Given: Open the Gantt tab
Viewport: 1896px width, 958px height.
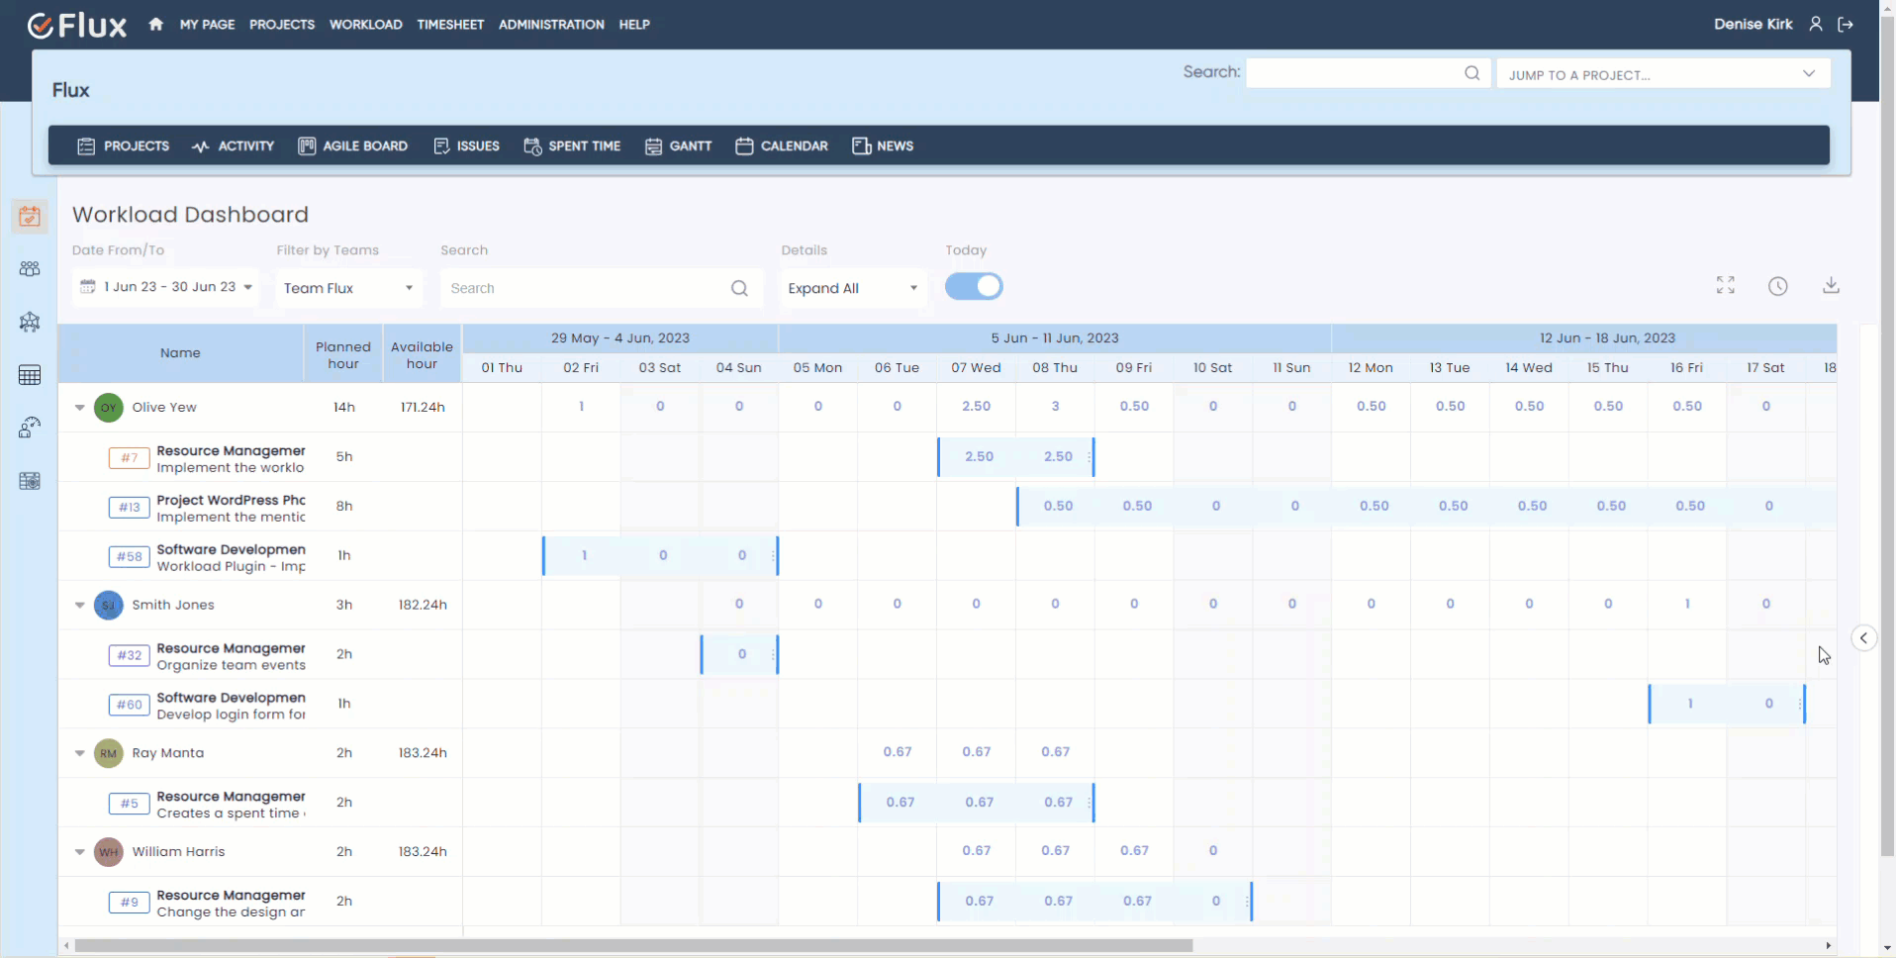Looking at the screenshot, I should [679, 145].
